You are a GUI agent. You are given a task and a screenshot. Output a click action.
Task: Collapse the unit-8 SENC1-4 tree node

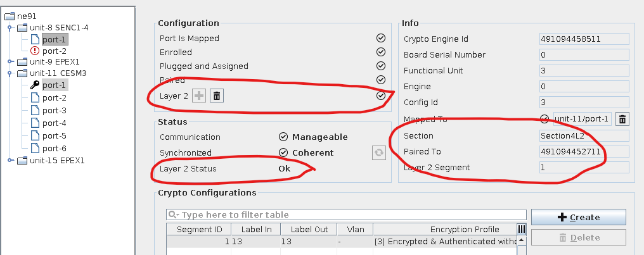(10, 28)
